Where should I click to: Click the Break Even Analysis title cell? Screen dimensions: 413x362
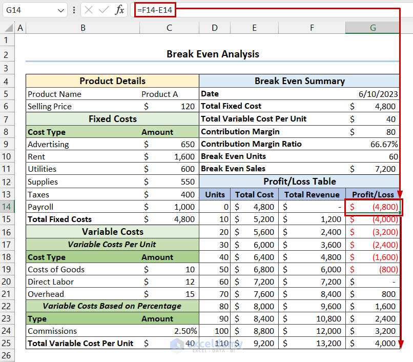coord(213,54)
